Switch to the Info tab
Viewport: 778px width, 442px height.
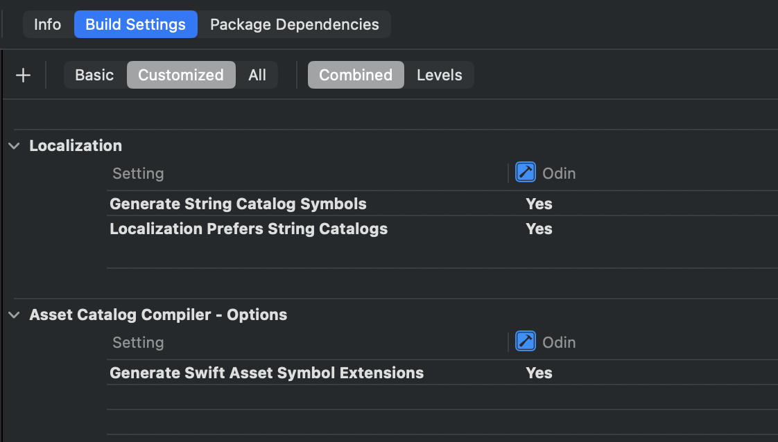(47, 24)
